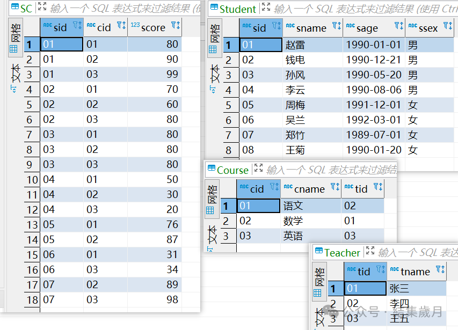
Task: Click the Teacher table icon in its header
Action: 319,251
